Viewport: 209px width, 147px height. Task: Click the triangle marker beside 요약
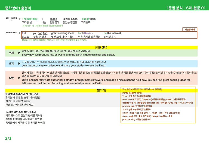click(19, 78)
